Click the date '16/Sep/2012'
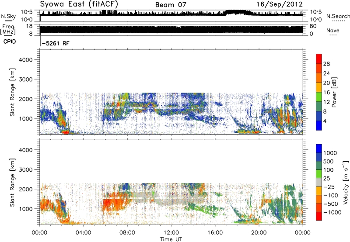350x242 pixels. [280, 4]
